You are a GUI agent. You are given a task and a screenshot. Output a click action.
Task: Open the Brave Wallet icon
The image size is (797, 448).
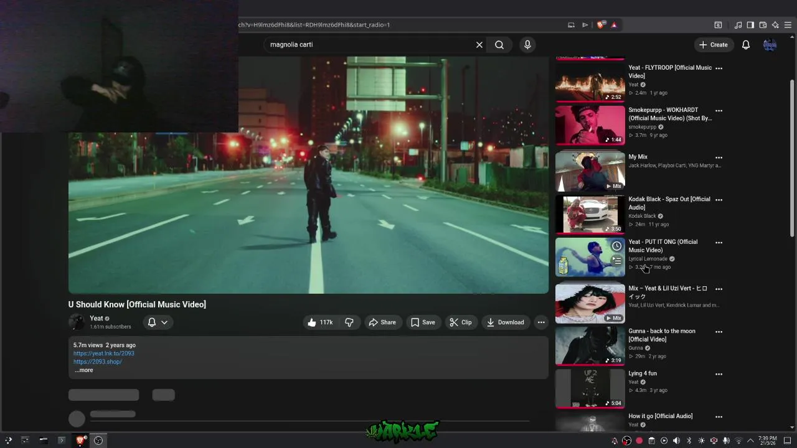763,25
